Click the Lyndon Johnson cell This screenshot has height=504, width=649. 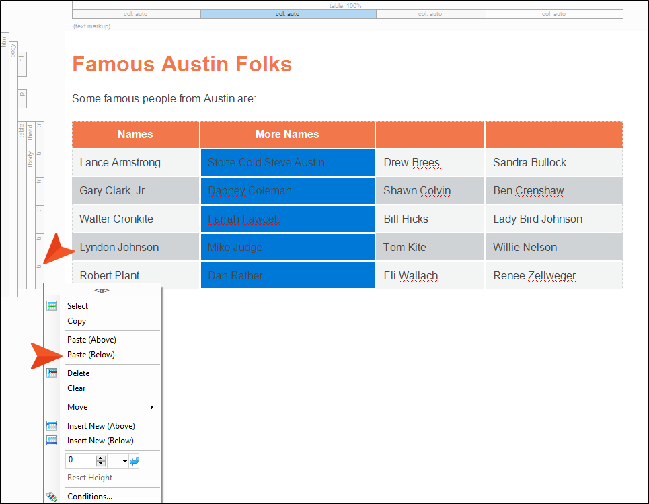tap(136, 247)
